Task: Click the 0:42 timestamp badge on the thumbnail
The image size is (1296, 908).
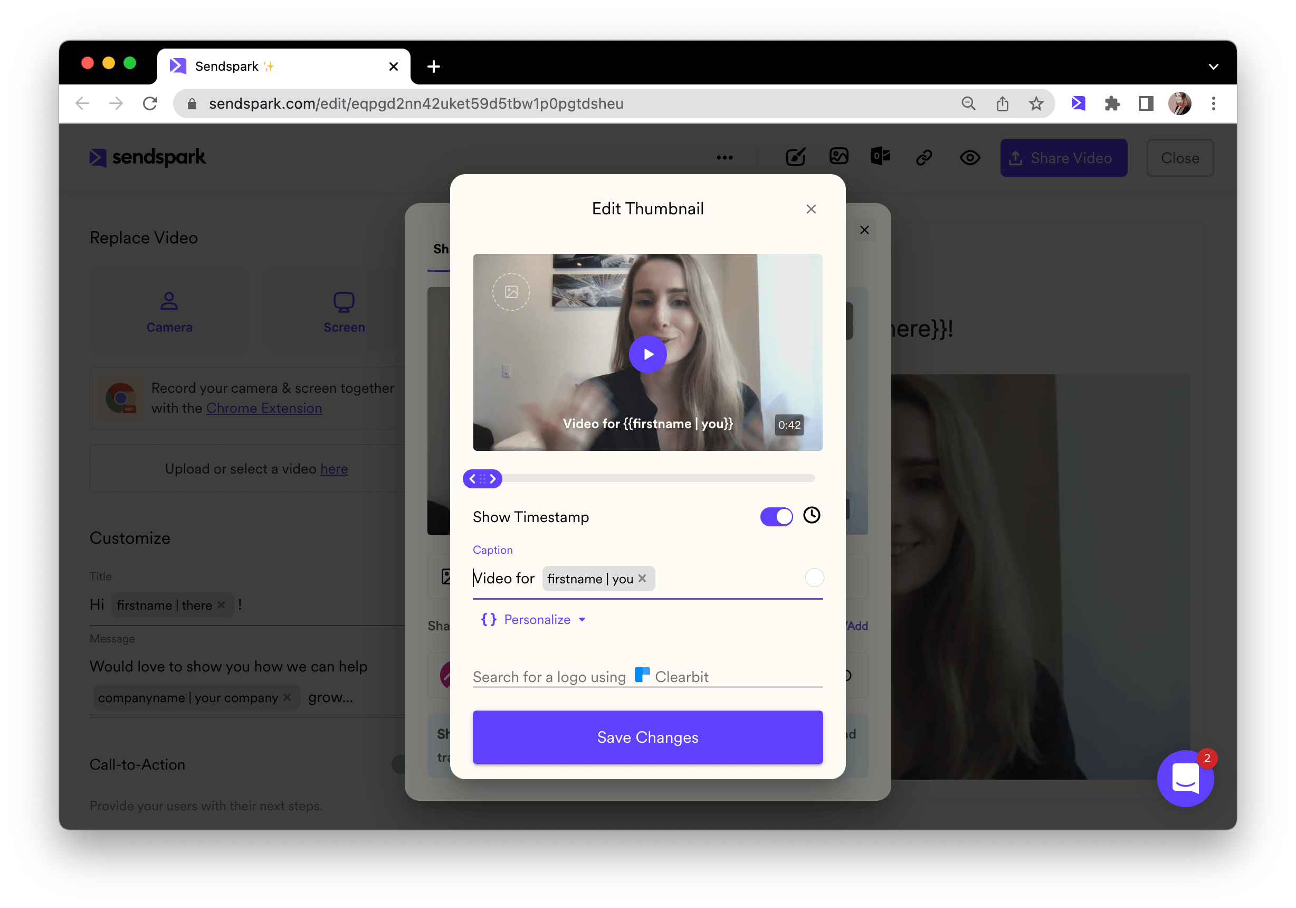Action: 789,424
